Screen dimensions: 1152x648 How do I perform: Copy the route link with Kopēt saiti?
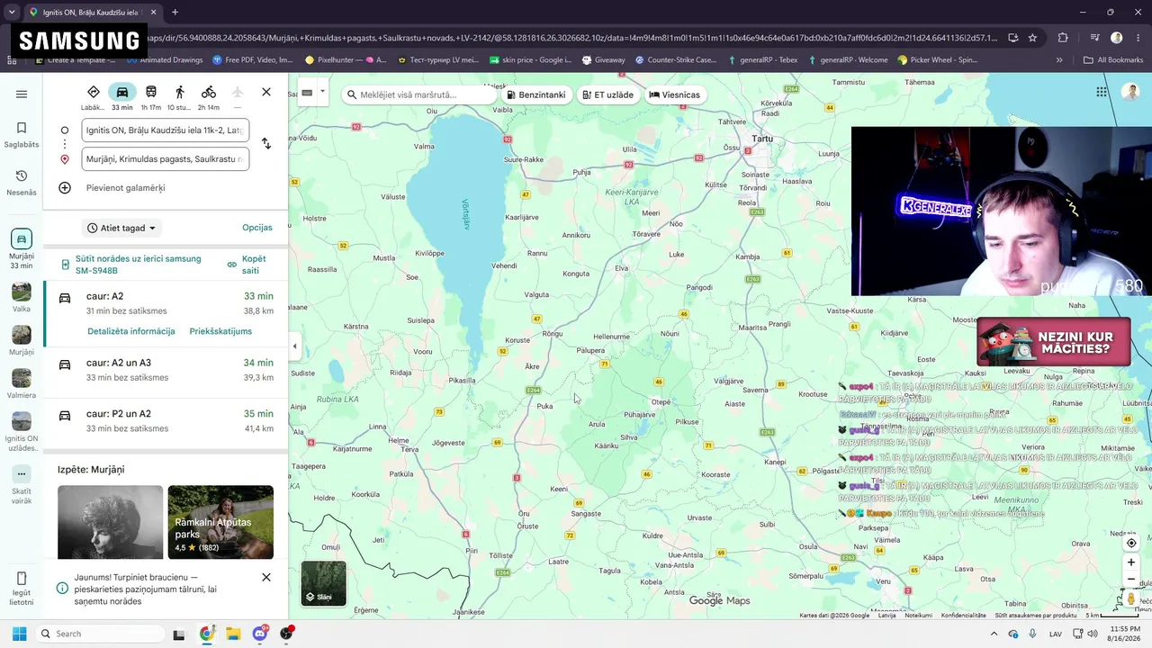247,265
